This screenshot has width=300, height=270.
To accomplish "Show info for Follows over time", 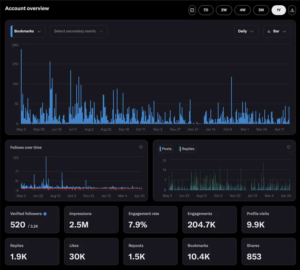I will click(x=141, y=147).
